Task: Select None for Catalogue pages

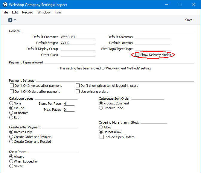Action: (11, 103)
